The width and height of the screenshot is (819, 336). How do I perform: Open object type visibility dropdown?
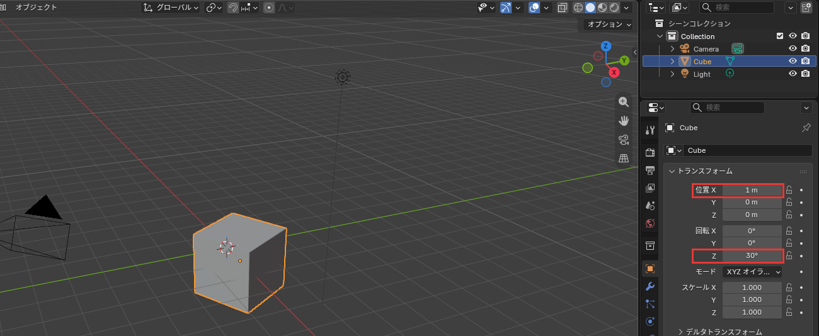coord(486,8)
